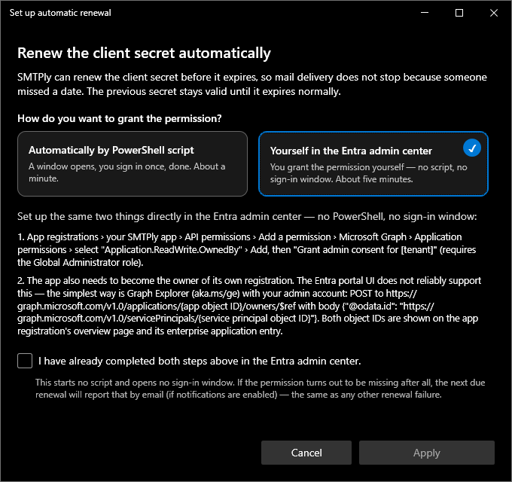The image size is (512, 482).
Task: Select 'Automatically by PowerShell script' option card
Action: [x=133, y=163]
